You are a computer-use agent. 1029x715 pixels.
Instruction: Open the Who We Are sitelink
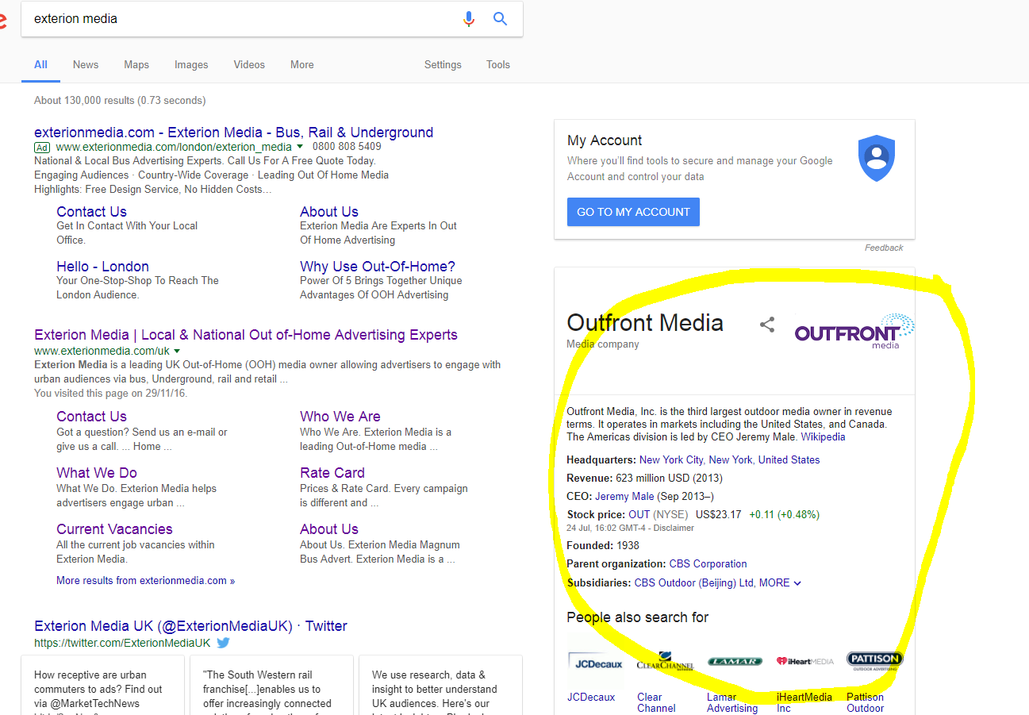click(340, 417)
